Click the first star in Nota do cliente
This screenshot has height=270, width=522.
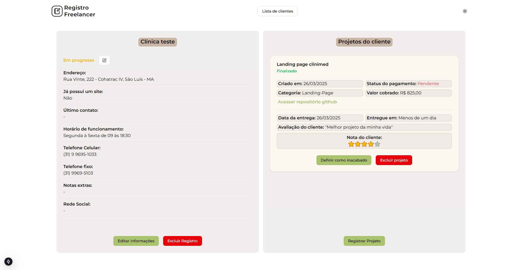coord(351,144)
